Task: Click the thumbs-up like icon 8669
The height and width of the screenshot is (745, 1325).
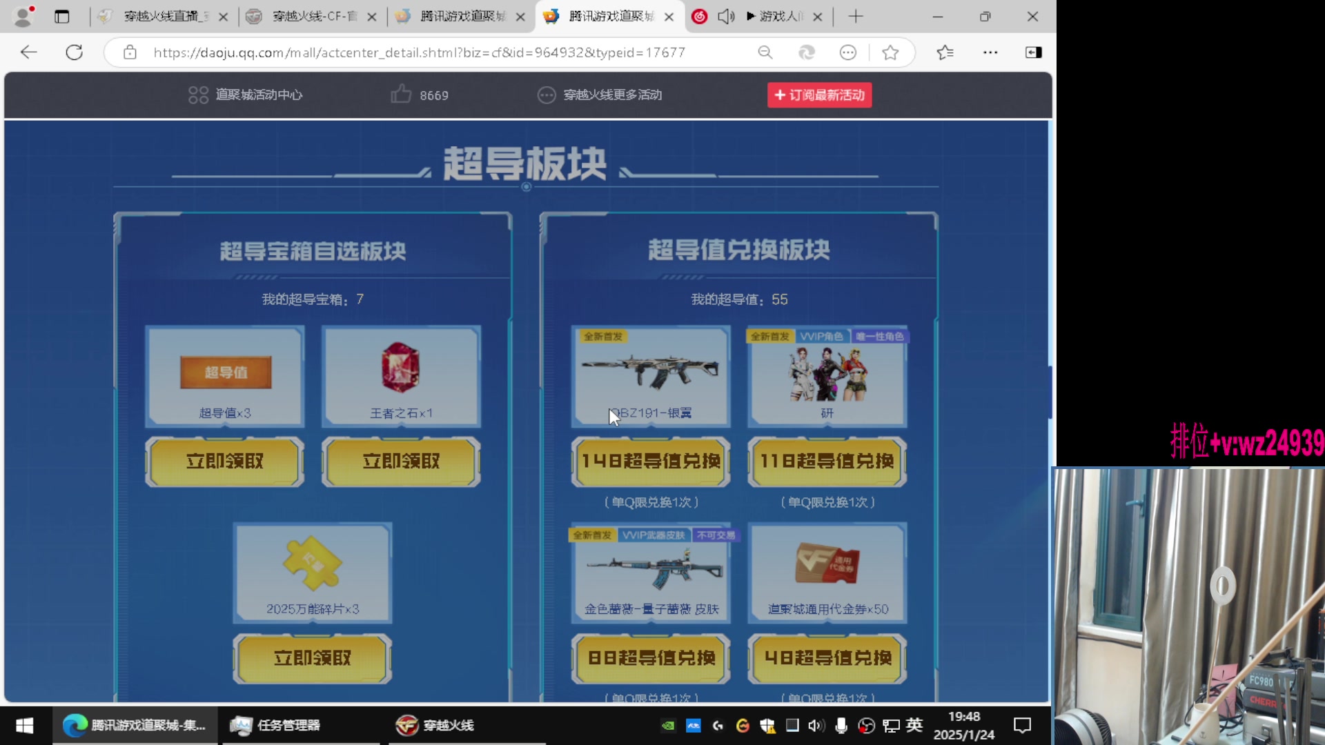Action: [x=401, y=95]
